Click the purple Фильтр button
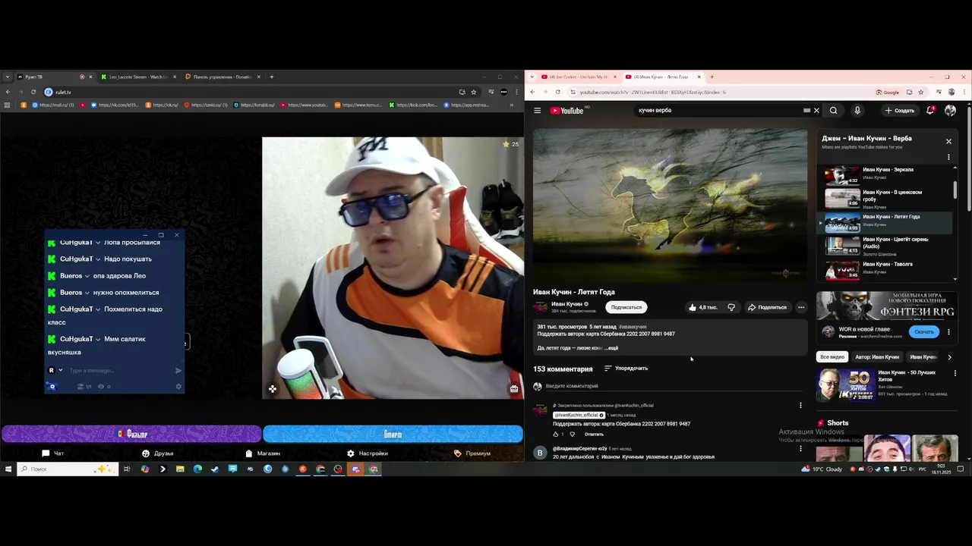This screenshot has width=972, height=546. tap(131, 435)
